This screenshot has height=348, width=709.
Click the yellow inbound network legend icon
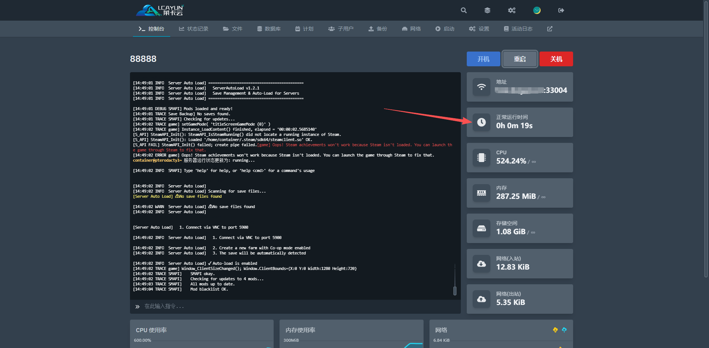(x=555, y=330)
